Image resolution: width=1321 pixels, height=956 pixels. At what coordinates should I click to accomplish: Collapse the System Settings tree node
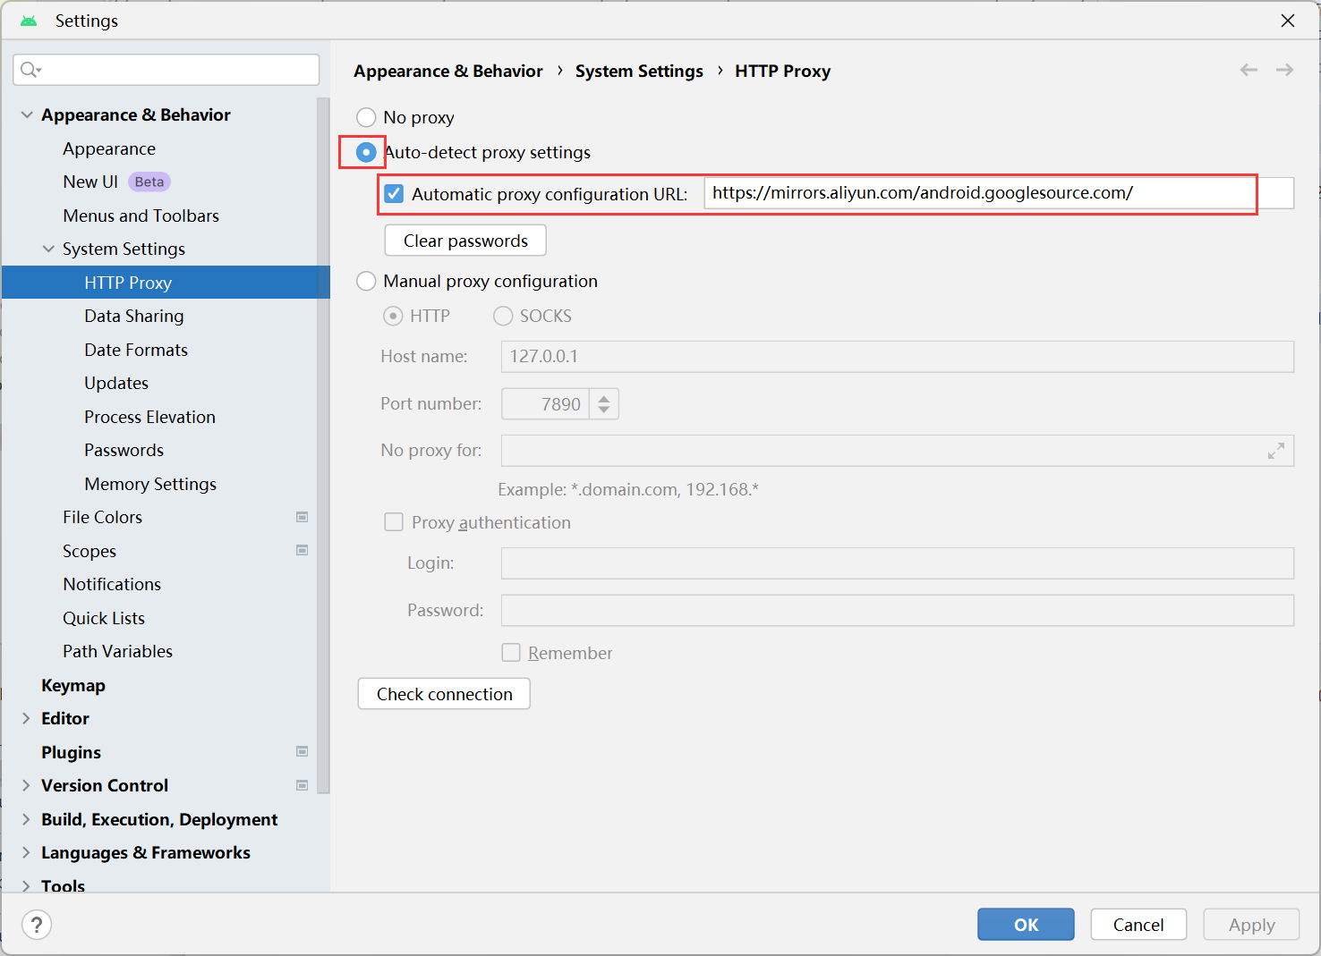48,249
